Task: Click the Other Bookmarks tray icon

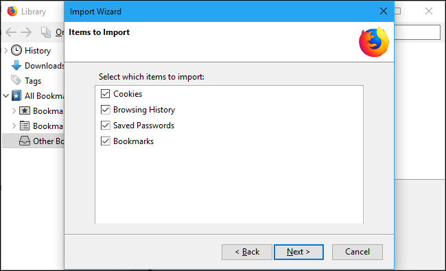Action: pos(25,141)
